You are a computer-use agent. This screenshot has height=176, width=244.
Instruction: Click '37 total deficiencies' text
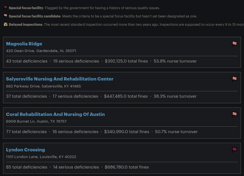pos(27,96)
